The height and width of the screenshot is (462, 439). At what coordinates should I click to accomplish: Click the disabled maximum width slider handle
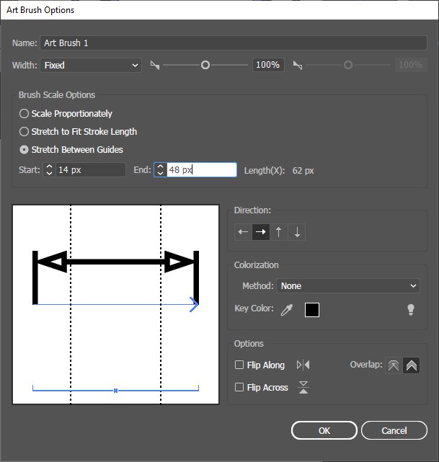[348, 65]
